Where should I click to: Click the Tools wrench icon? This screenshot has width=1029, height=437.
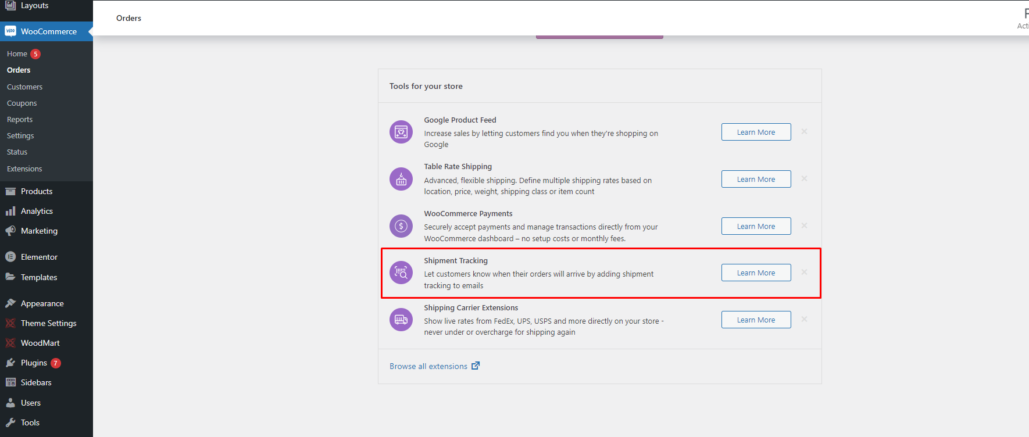tap(10, 422)
